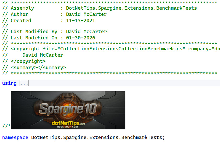Click the Assembly comment line label

(22, 8)
